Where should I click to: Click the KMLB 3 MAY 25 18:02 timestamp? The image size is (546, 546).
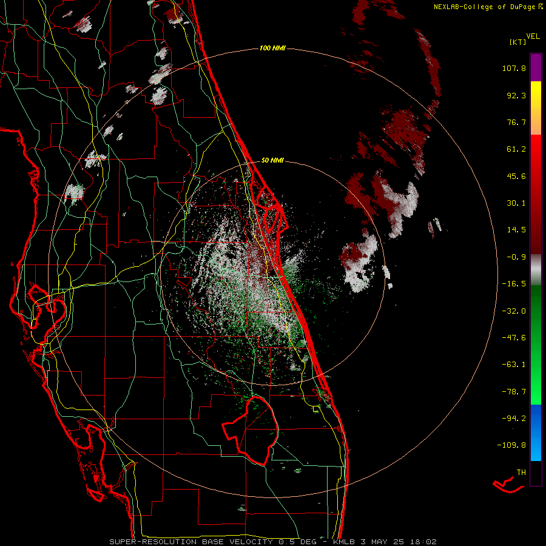pyautogui.click(x=385, y=542)
